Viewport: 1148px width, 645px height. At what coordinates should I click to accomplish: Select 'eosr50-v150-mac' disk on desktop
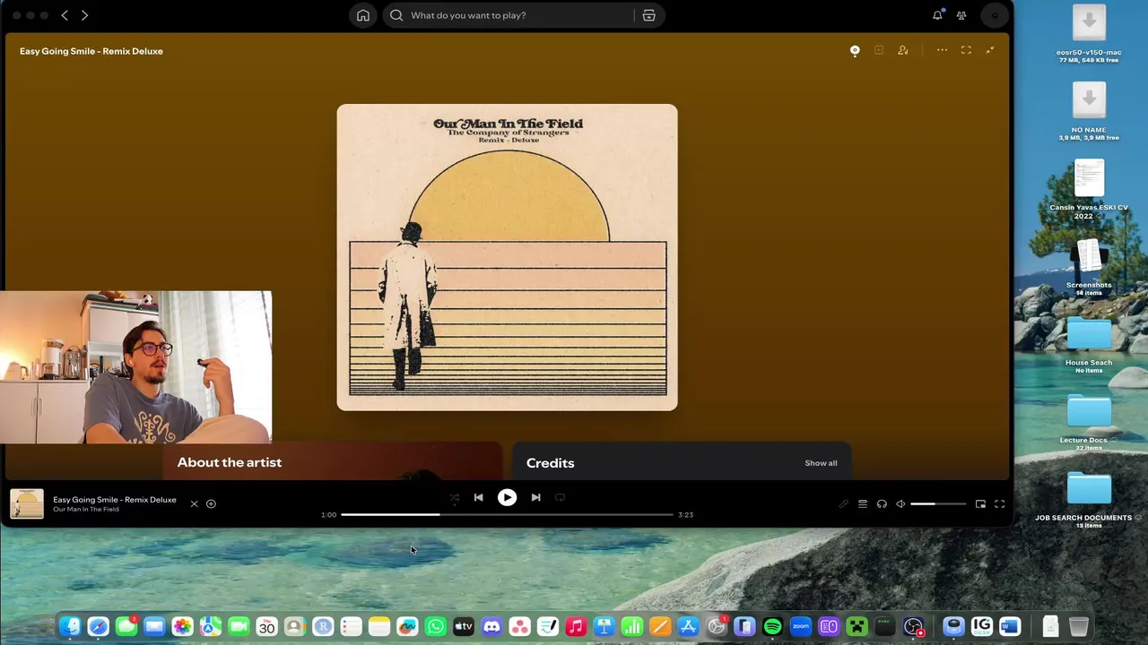pyautogui.click(x=1089, y=32)
